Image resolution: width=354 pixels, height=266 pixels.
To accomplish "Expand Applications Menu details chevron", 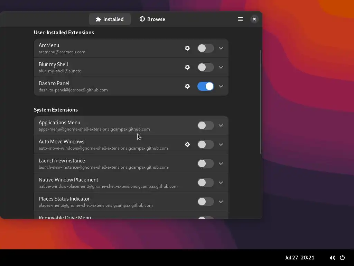I will [x=221, y=125].
